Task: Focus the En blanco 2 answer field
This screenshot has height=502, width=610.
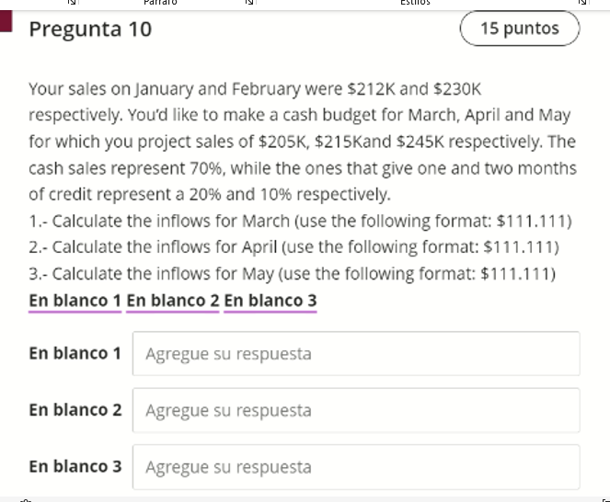Action: click(x=356, y=410)
